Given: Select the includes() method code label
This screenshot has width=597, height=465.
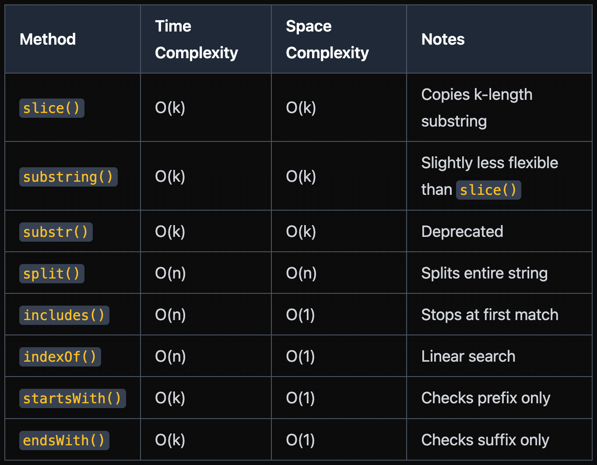Looking at the screenshot, I should coord(64,315).
